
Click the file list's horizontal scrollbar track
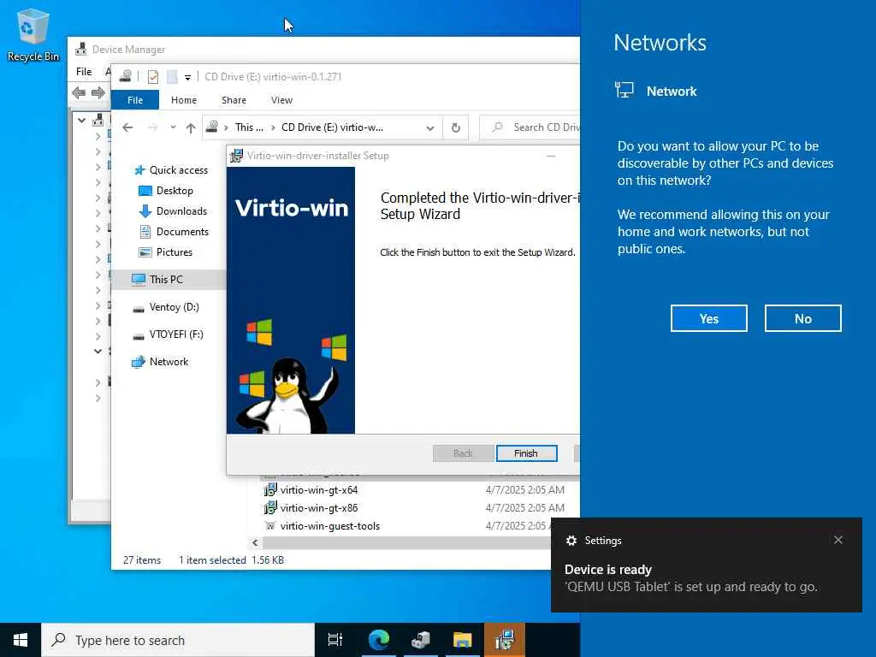pyautogui.click(x=406, y=542)
